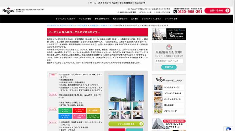Click the teal 登録する button
The image size is (235, 131).
click(169, 67)
